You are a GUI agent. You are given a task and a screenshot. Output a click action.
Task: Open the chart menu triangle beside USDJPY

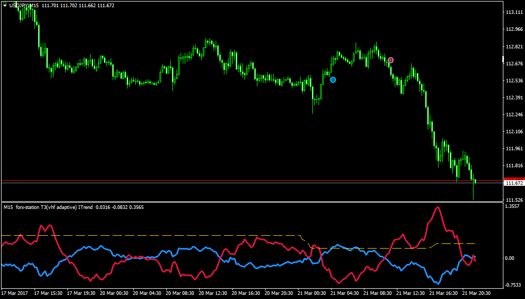point(5,5)
